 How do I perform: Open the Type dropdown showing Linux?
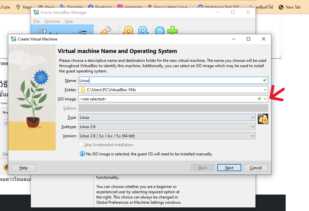tap(252, 118)
